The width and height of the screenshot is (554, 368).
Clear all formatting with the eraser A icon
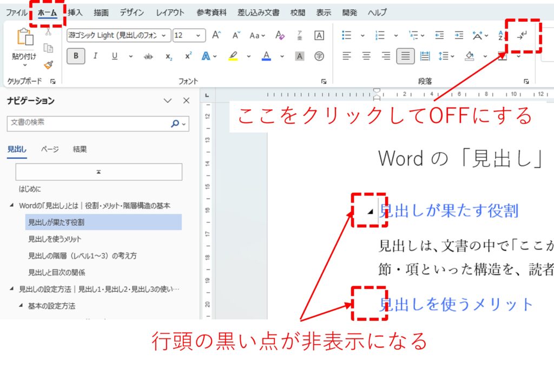click(x=280, y=35)
